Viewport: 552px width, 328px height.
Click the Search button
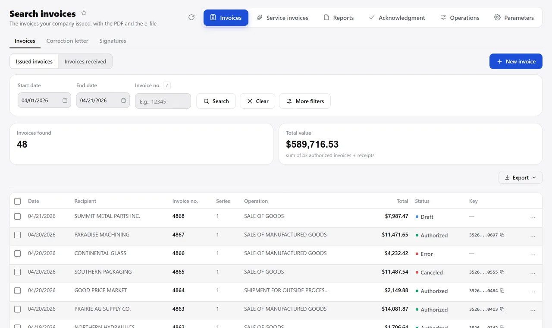216,101
